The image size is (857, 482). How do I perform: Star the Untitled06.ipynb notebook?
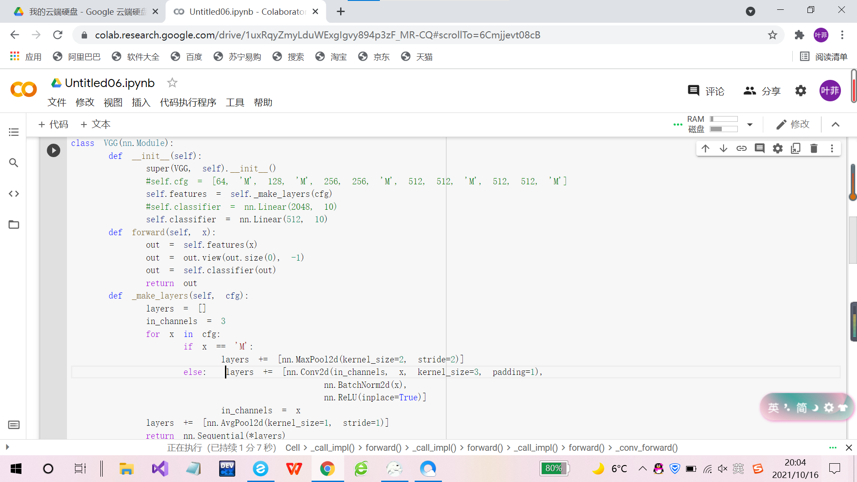(x=172, y=83)
